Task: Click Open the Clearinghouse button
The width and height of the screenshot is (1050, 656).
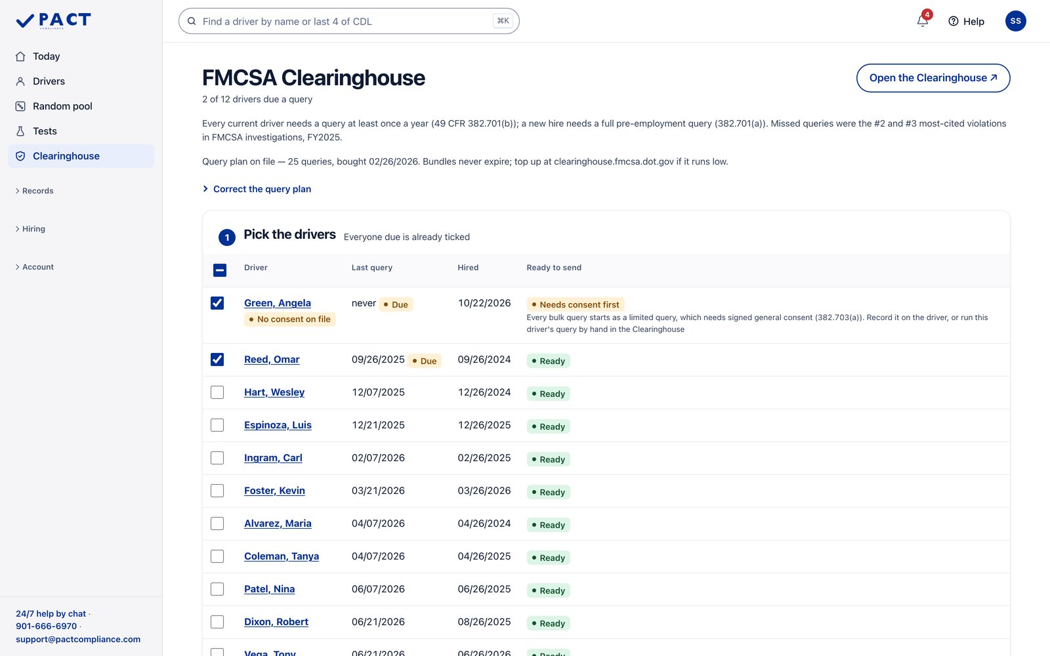Action: click(x=933, y=78)
